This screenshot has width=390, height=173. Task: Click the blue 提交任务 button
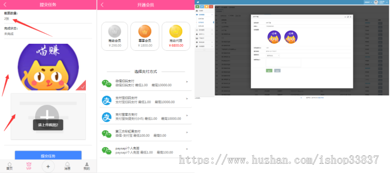[48, 155]
